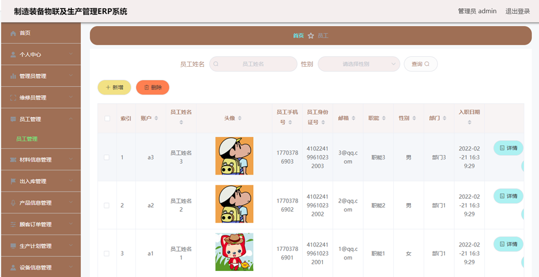Click the monitor icon next to 生产计划管理
This screenshot has width=539, height=277.
tap(13, 246)
